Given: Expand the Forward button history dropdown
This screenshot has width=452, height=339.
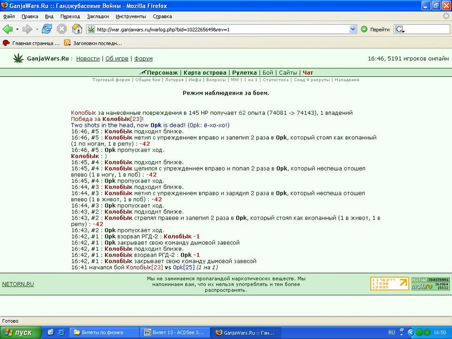Looking at the screenshot, I should coord(37,29).
